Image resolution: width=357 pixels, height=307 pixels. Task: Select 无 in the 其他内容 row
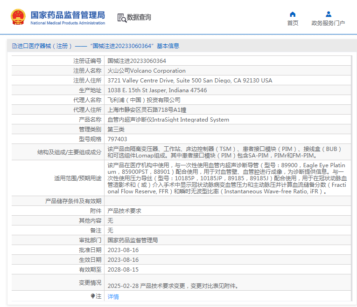point(110,221)
